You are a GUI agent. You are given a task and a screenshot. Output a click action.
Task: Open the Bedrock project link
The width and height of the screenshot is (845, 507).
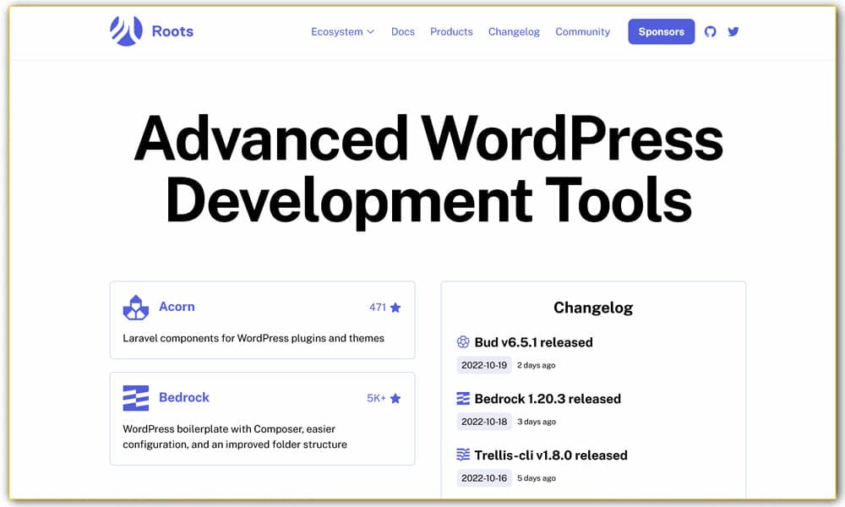(x=183, y=397)
